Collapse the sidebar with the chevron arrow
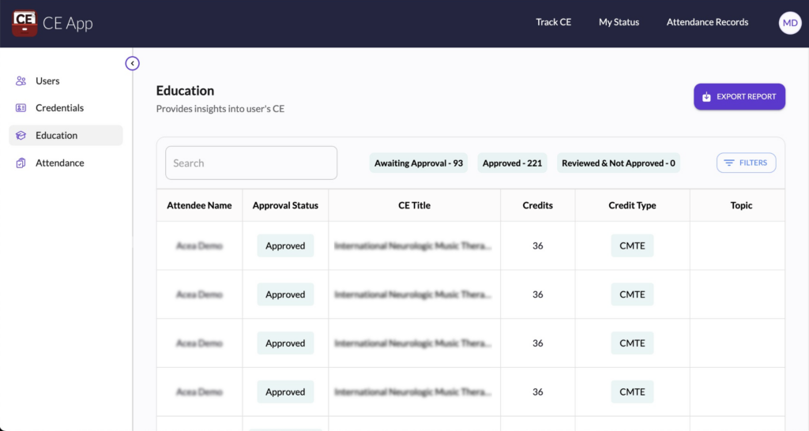809x431 pixels. pos(133,63)
